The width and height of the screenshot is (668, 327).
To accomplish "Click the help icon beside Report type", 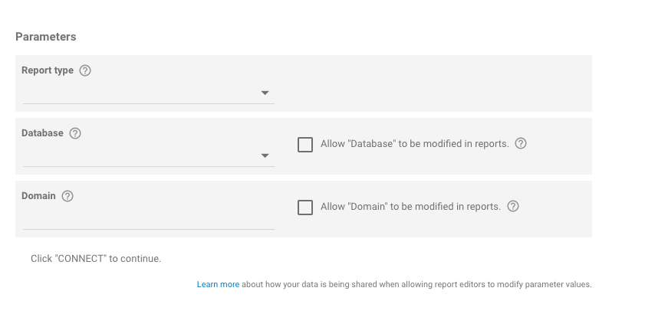I will (x=85, y=70).
